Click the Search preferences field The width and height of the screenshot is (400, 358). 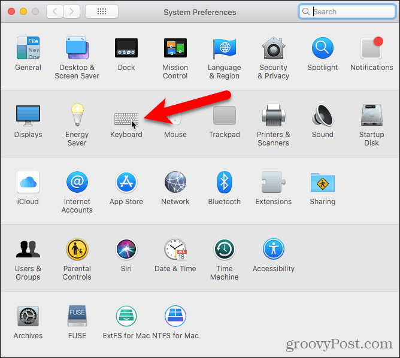[347, 11]
